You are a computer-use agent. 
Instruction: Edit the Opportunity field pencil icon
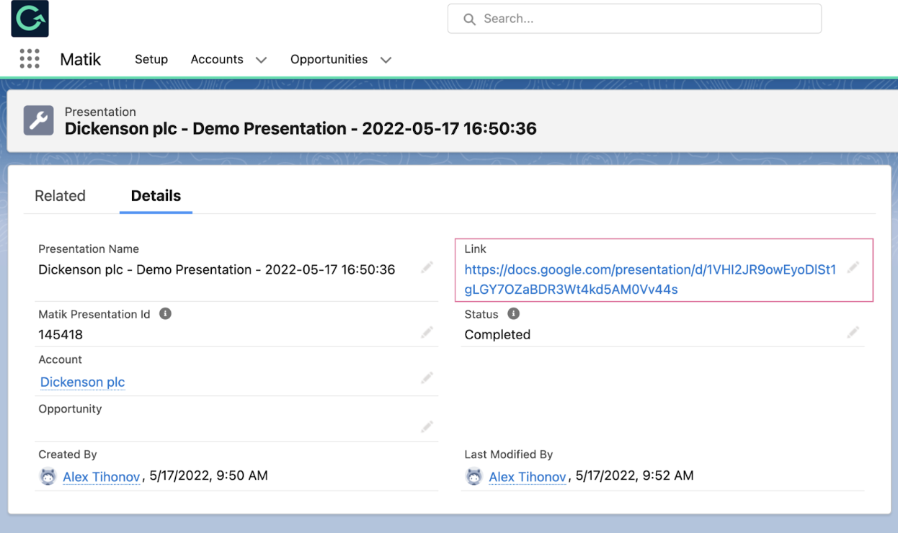(427, 426)
